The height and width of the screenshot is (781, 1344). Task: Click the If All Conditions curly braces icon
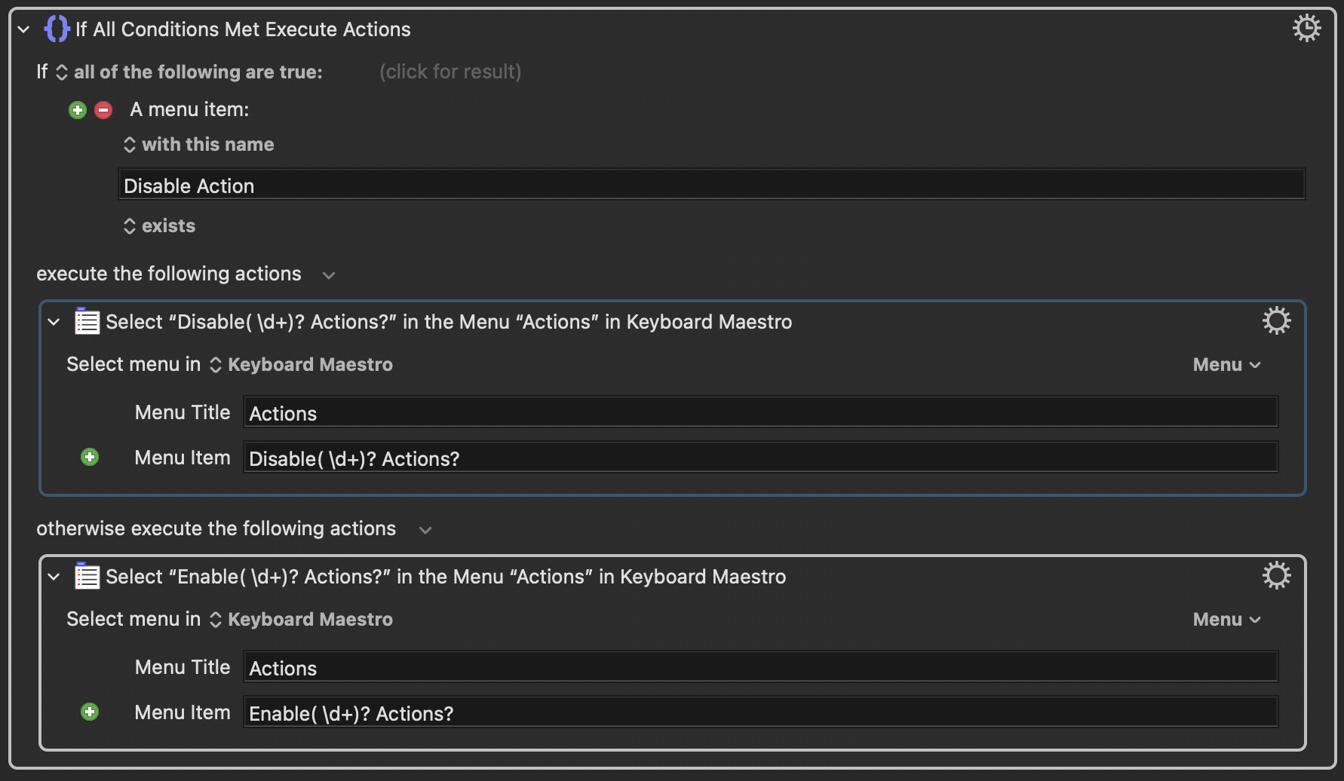coord(57,29)
